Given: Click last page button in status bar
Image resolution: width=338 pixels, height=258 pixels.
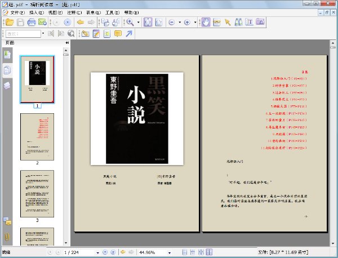Looking at the screenshot, I should (113, 252).
